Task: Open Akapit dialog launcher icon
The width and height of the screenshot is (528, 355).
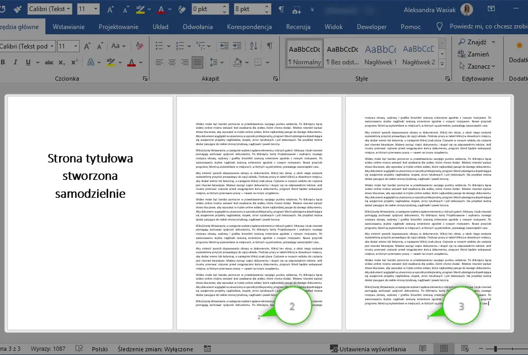Action: 276,79
